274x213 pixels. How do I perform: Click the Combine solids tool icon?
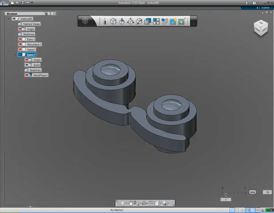coord(148,21)
